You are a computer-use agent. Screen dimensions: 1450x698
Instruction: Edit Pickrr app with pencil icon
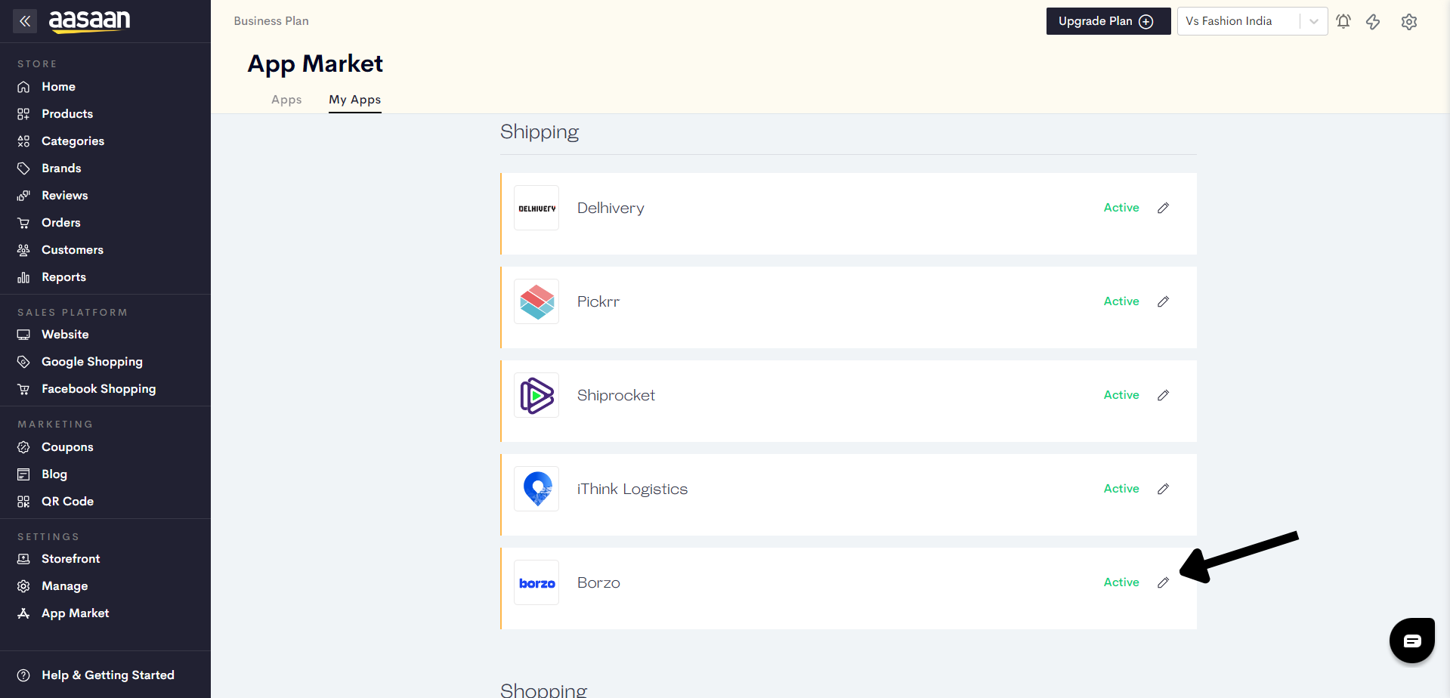click(1164, 301)
